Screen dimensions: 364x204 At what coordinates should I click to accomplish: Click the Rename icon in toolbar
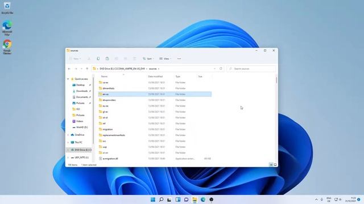point(116,59)
